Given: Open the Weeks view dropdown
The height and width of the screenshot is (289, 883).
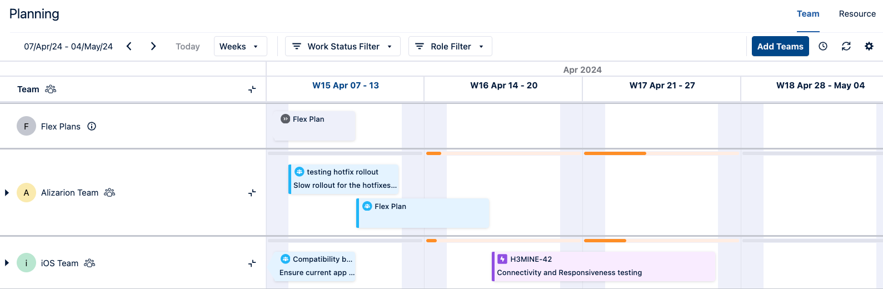Looking at the screenshot, I should pos(240,47).
